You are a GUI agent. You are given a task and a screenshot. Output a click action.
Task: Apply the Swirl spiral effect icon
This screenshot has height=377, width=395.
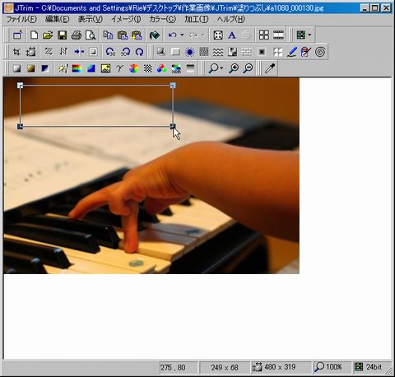320,52
